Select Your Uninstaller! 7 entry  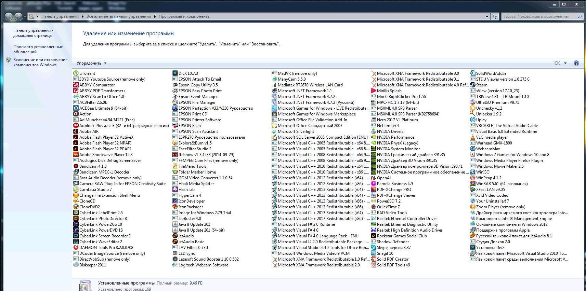point(490,201)
